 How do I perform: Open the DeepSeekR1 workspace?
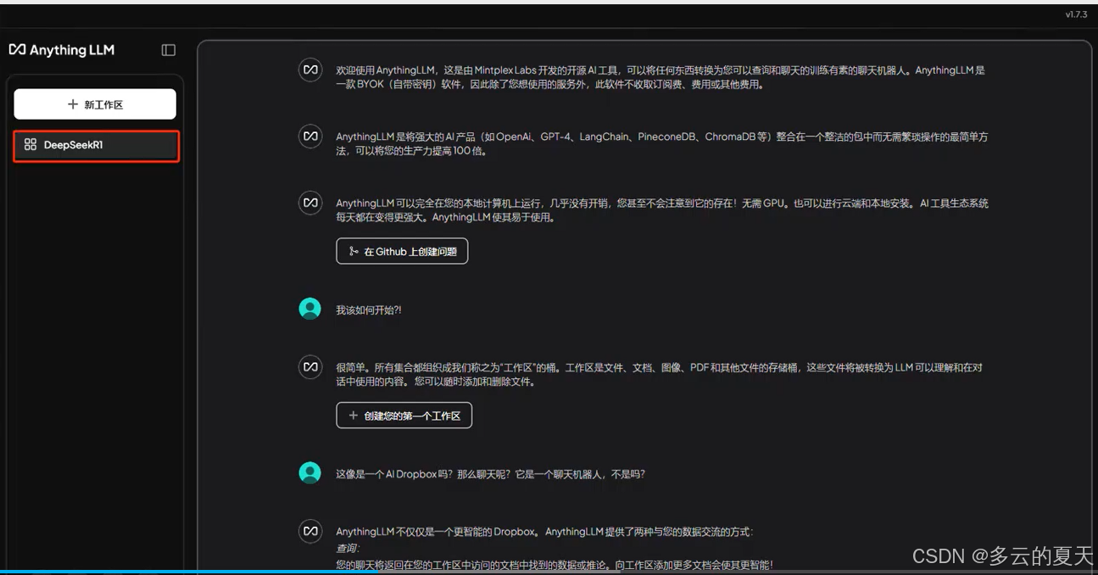coord(97,145)
